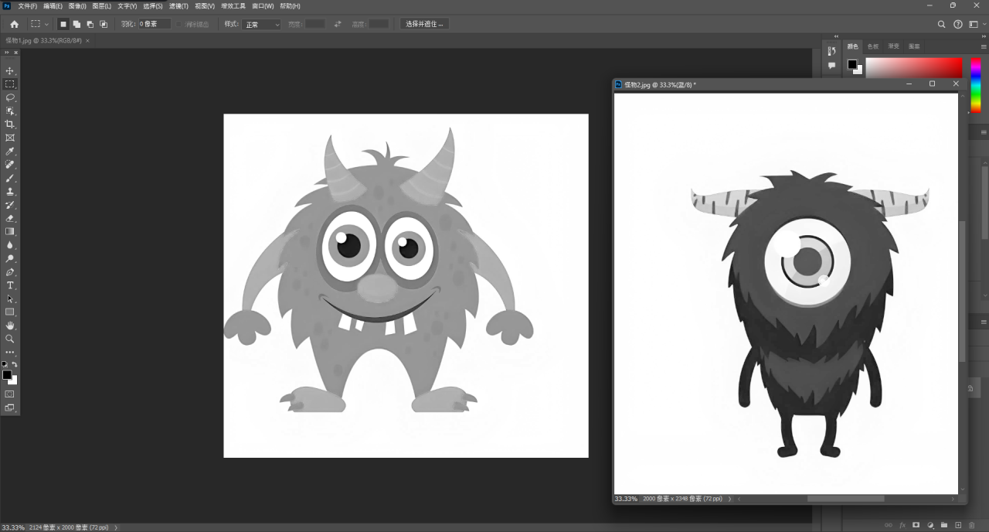This screenshot has height=532, width=989.
Task: Enable 'Add to selection' mode
Action: coord(76,24)
